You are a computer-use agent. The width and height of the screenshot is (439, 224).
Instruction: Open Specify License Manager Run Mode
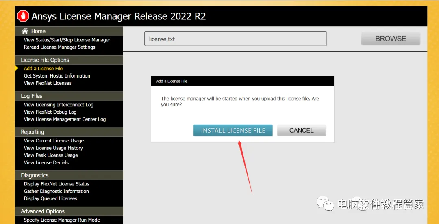pyautogui.click(x=62, y=220)
